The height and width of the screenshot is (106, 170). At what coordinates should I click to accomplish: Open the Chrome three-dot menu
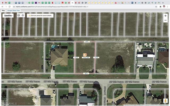pos(168,6)
